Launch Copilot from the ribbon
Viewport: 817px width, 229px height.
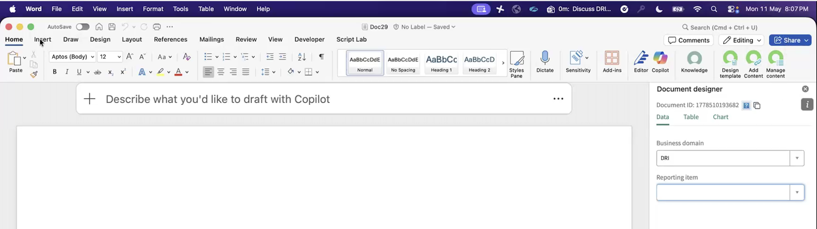tap(660, 62)
